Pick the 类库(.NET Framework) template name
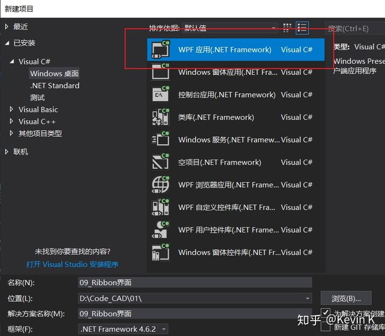The image size is (385, 336). point(216,117)
